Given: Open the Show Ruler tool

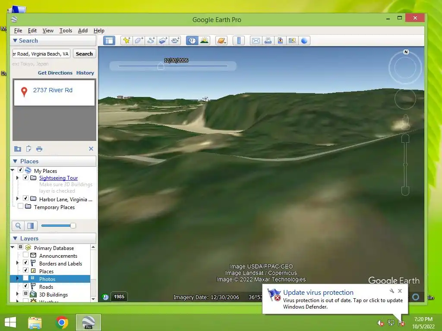Looking at the screenshot, I should pyautogui.click(x=238, y=41).
